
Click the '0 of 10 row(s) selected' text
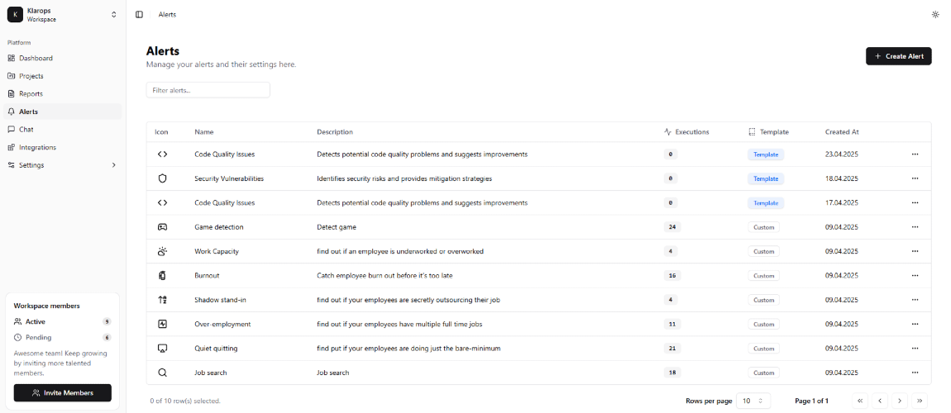click(x=185, y=401)
